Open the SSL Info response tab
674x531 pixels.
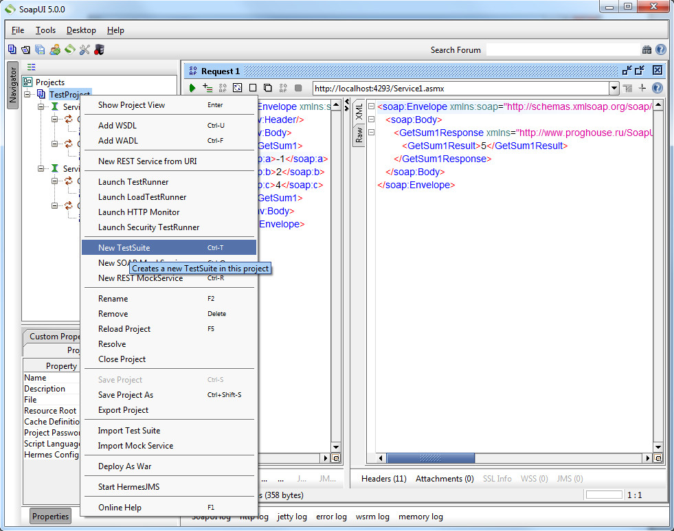point(497,479)
